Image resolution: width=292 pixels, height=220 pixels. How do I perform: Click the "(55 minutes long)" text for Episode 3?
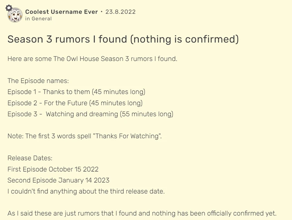(147, 114)
